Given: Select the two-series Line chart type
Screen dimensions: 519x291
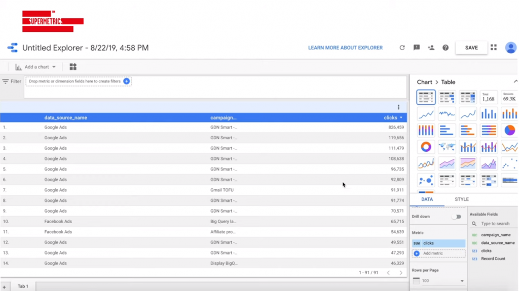Looking at the screenshot, I should (509, 147).
